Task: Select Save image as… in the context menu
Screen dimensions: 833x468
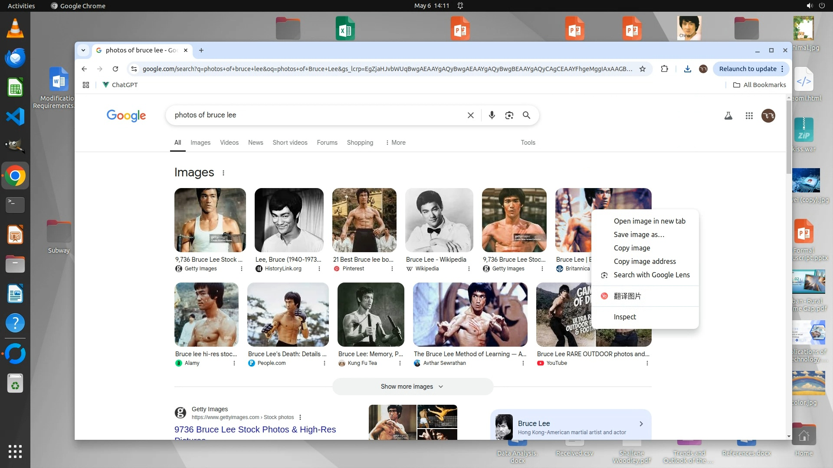Action: click(639, 234)
